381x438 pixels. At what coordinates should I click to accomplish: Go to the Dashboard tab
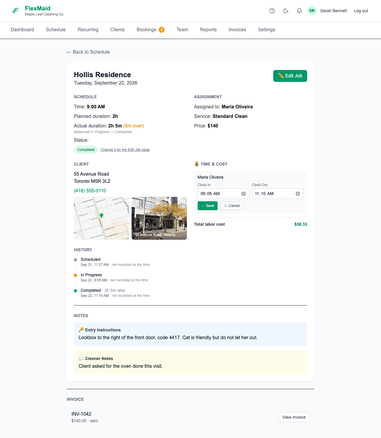click(22, 30)
